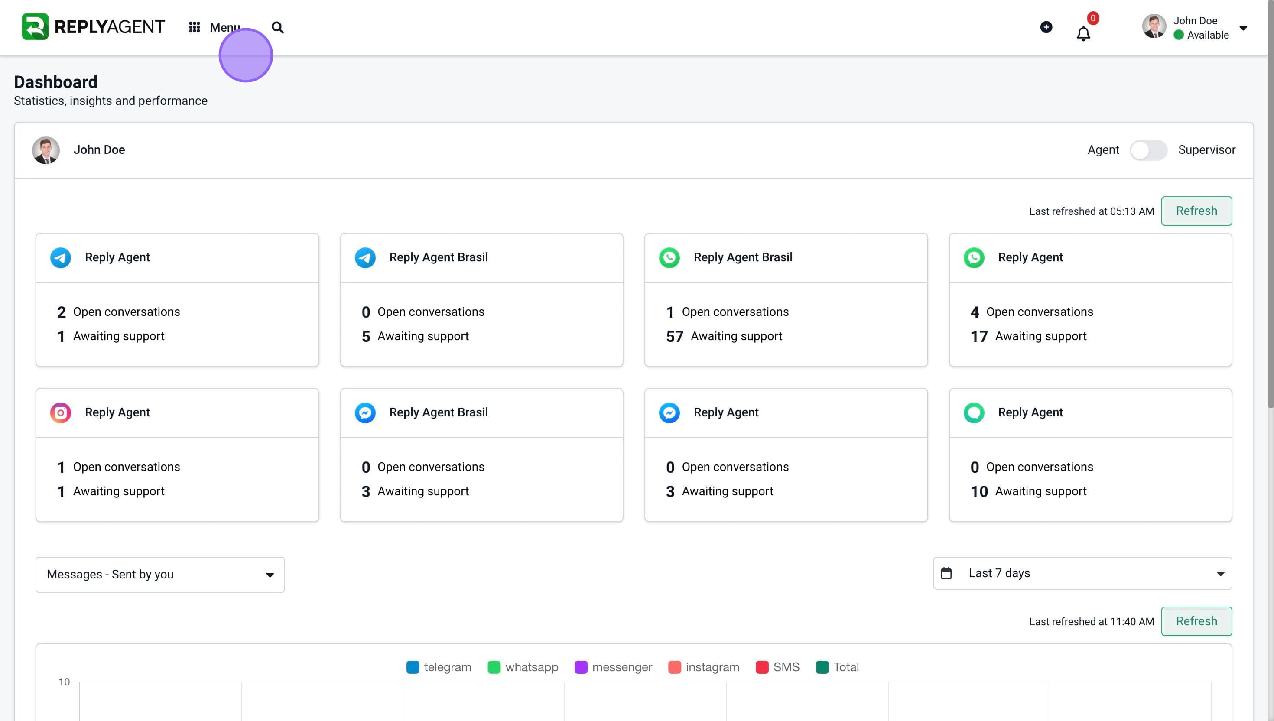Toggle the whatsapp legend series
The width and height of the screenshot is (1274, 721).
523,667
